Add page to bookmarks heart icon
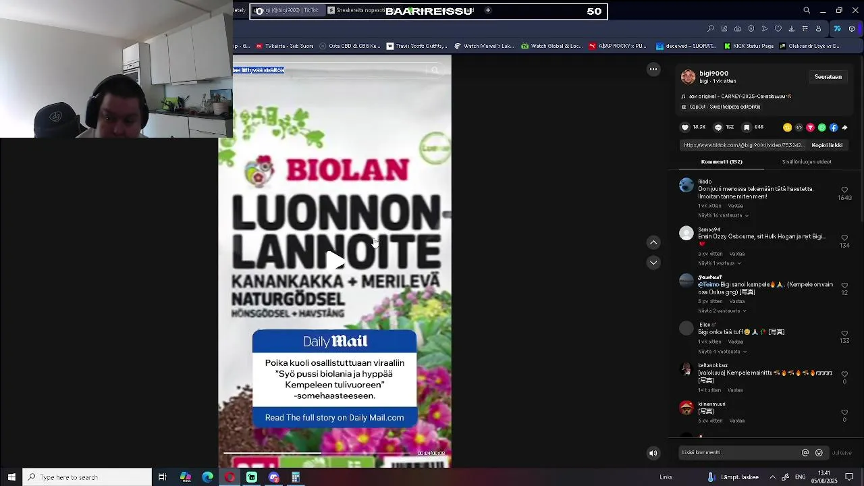 click(778, 29)
